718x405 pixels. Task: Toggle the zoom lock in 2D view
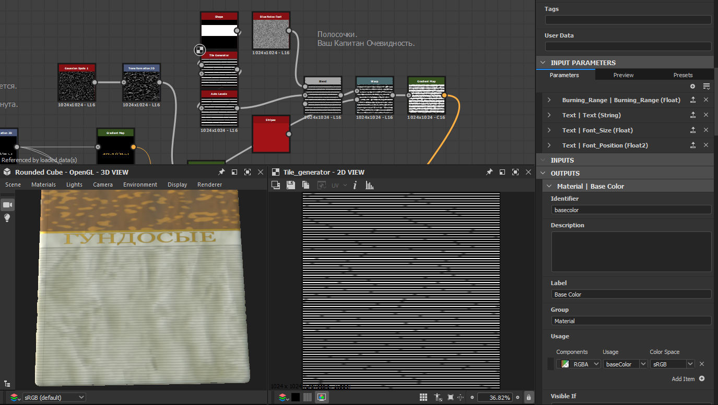[x=529, y=397]
